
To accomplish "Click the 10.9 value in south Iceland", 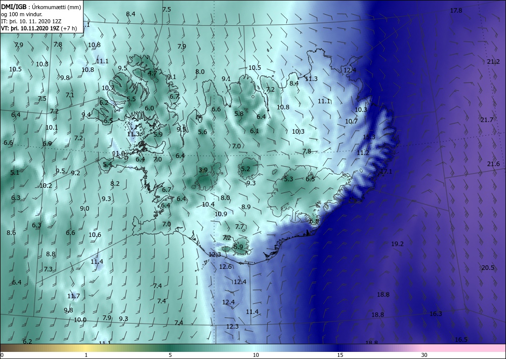I will [221, 214].
